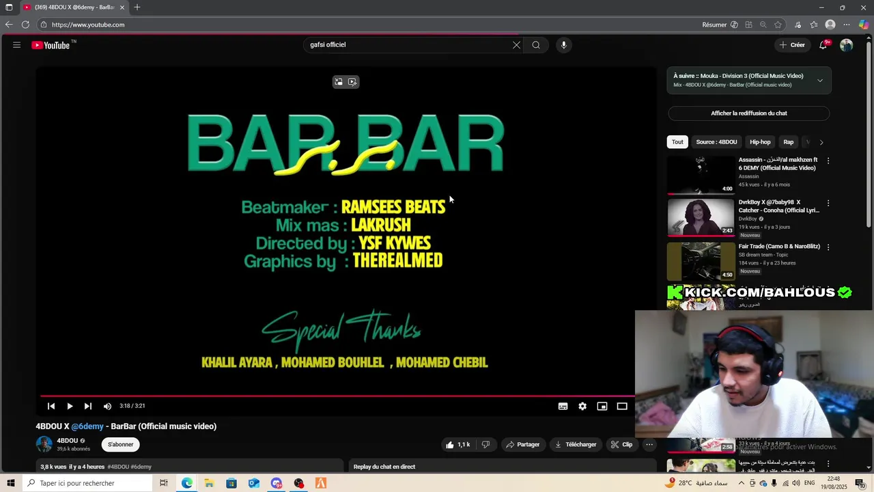Open the Fair Trade (Camo B & NaroBlitz) title
The image size is (874, 492).
(x=779, y=247)
